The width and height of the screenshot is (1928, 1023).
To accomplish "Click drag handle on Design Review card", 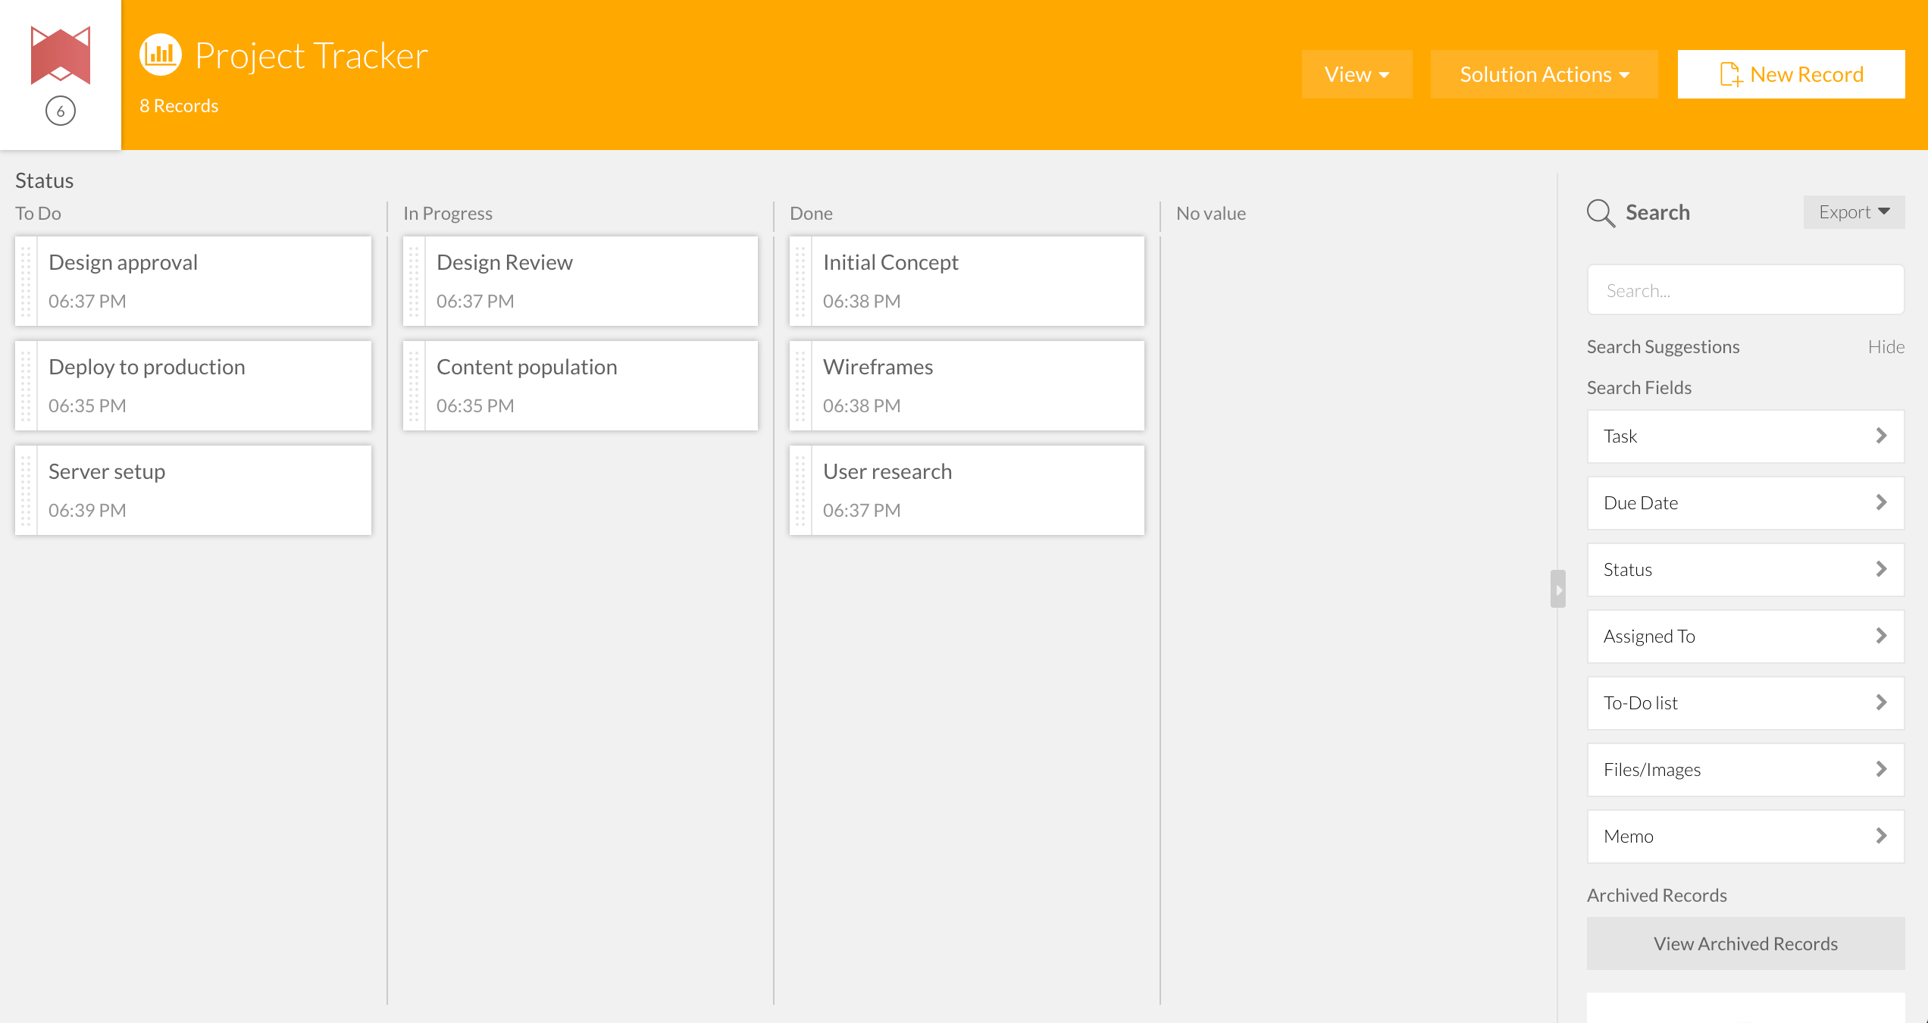I will coord(414,281).
